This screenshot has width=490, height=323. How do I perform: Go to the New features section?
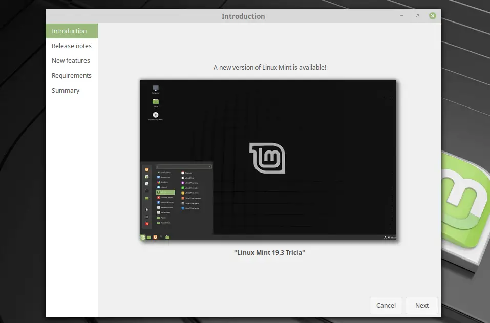coord(72,60)
